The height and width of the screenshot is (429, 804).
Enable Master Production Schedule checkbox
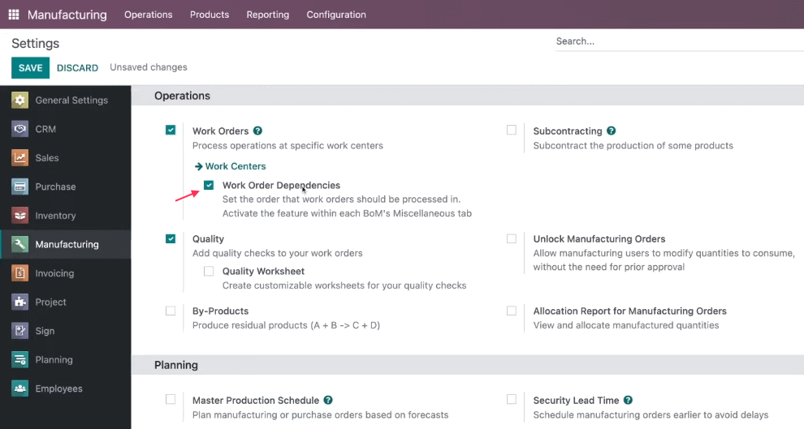(171, 399)
